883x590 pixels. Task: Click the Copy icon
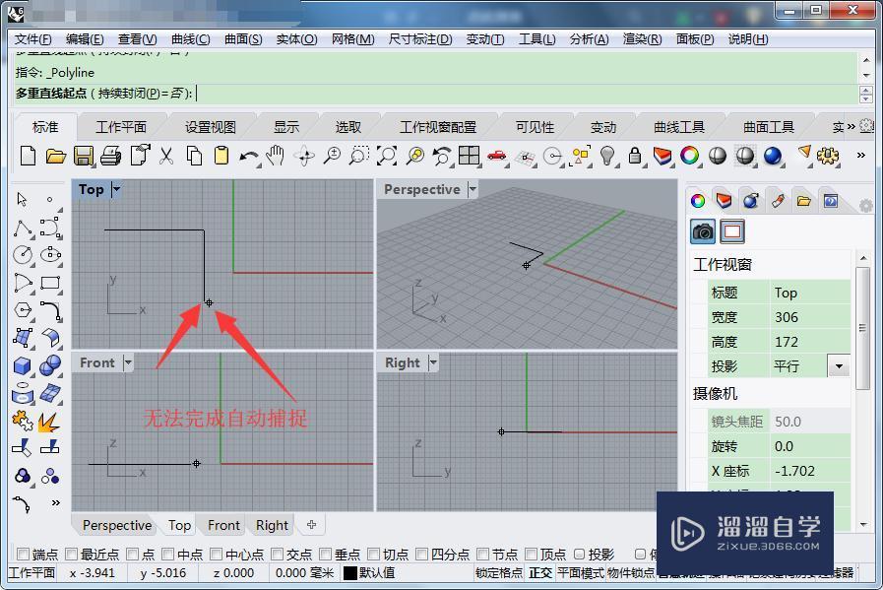(194, 156)
